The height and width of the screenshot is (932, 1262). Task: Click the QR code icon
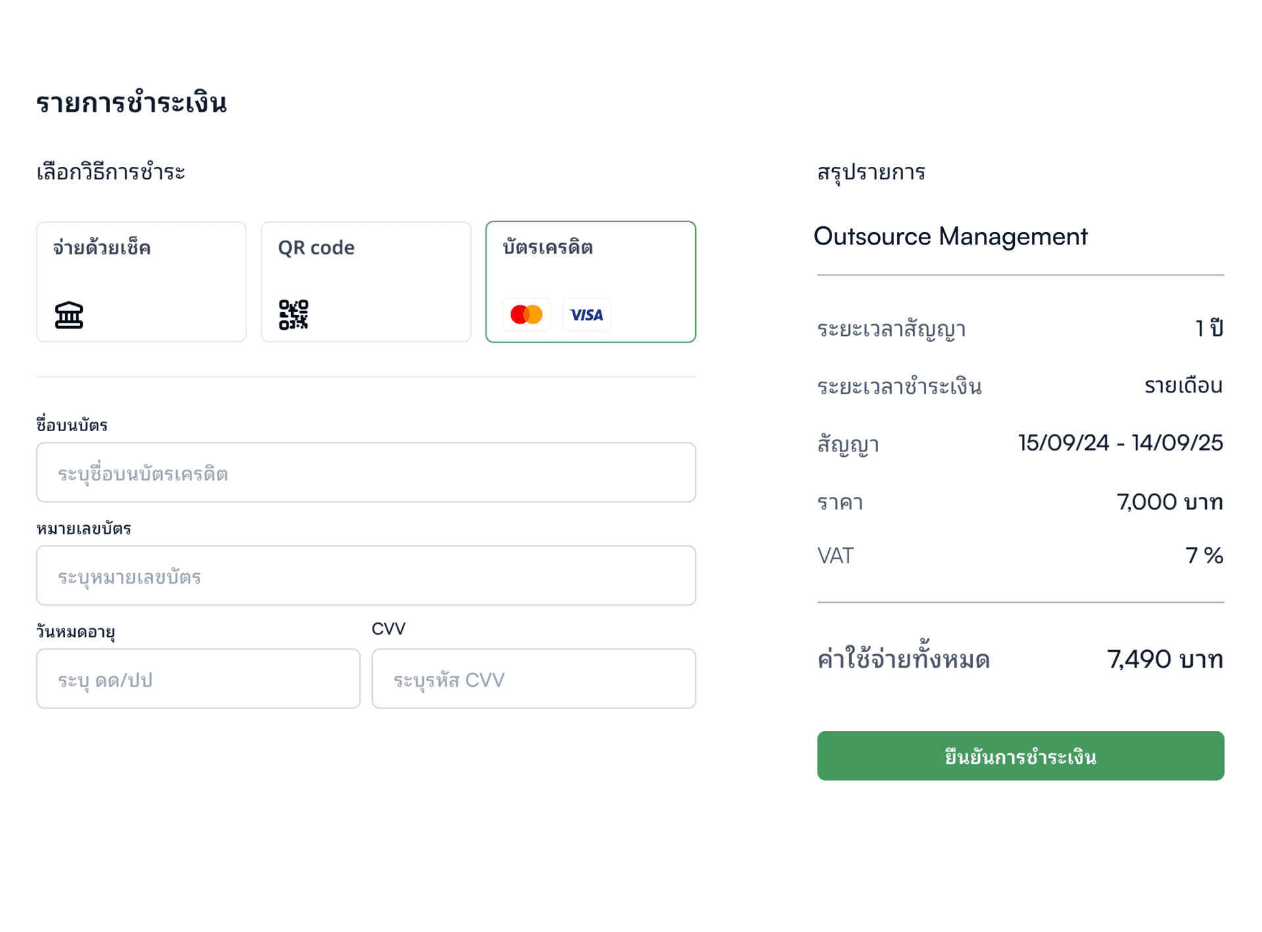click(293, 315)
